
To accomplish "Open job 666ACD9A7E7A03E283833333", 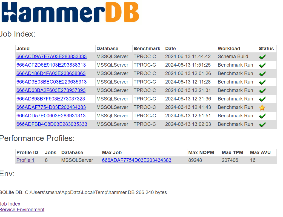I will tap(52, 57).
